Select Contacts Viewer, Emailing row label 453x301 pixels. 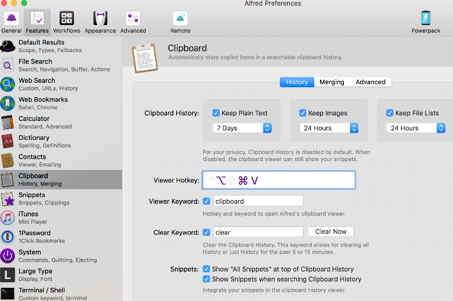pos(40,165)
